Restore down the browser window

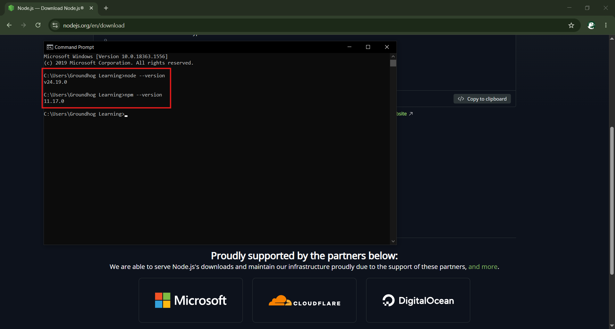pos(587,8)
